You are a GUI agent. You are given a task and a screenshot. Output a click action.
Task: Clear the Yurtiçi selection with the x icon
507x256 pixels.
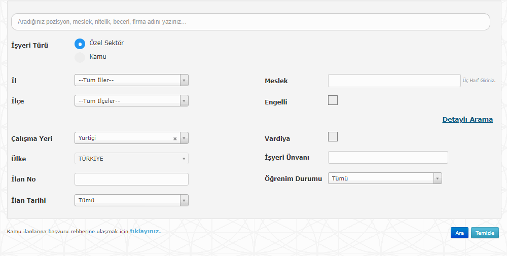[175, 138]
